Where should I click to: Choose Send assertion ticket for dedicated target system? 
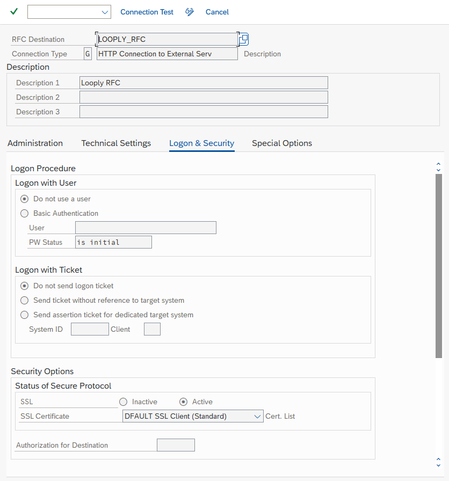[24, 315]
